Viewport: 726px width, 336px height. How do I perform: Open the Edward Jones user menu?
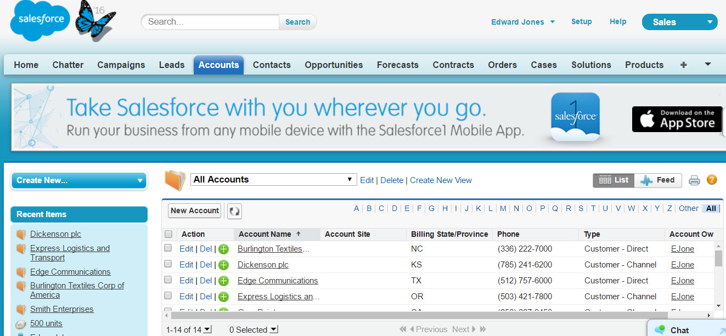coord(523,22)
